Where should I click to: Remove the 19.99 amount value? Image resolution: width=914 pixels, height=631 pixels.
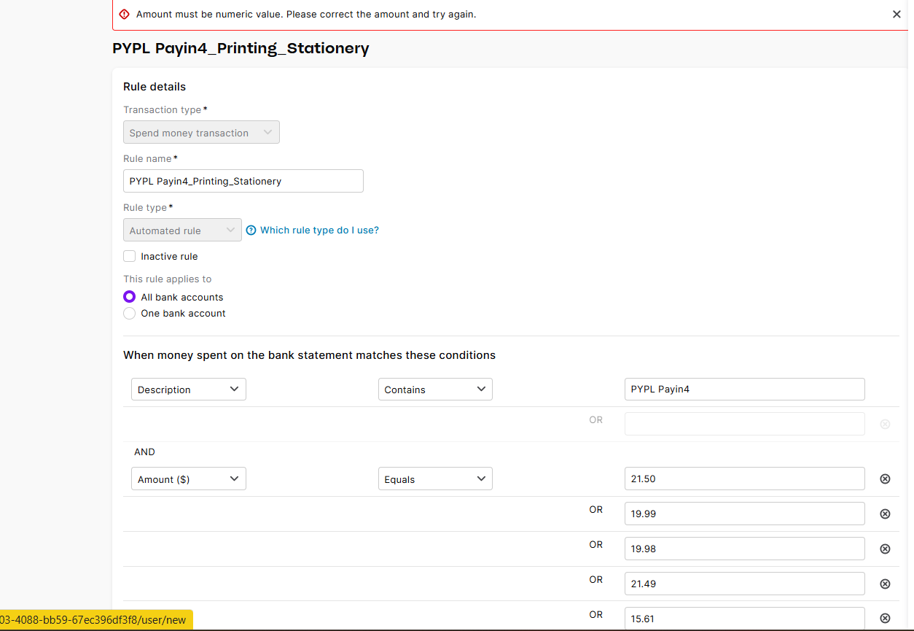pos(885,514)
